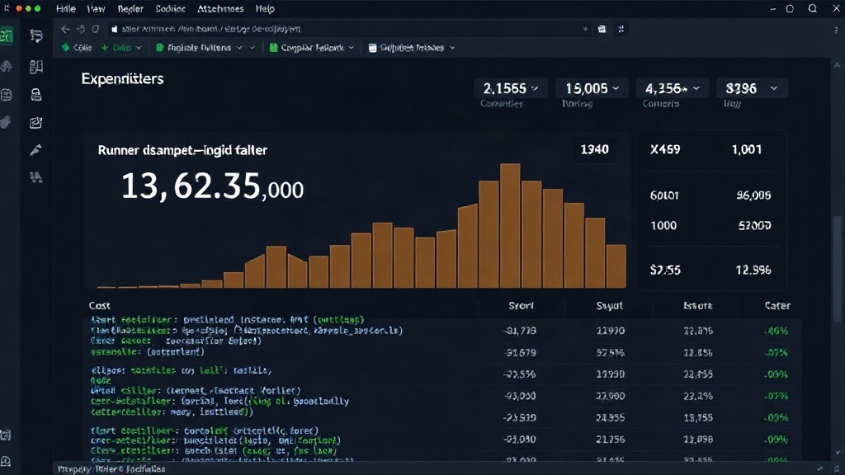The height and width of the screenshot is (475, 845).
Task: Expand the green Grilb dropdown in the toolbar
Action: click(139, 48)
